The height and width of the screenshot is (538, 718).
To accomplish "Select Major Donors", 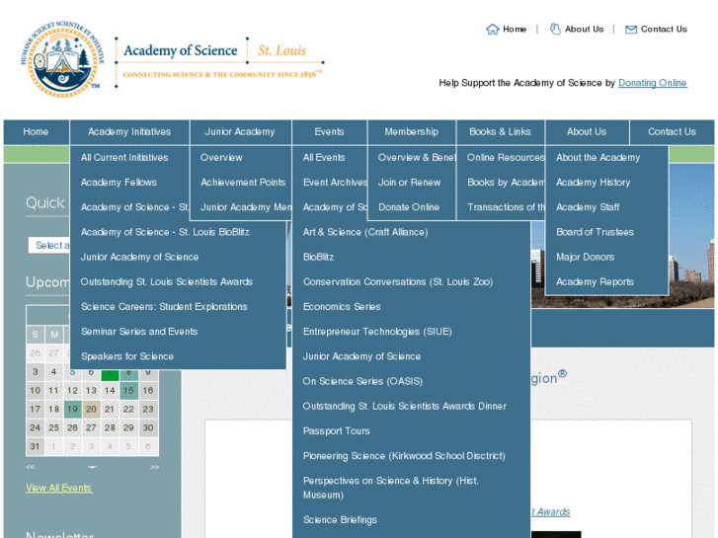I will [x=586, y=257].
